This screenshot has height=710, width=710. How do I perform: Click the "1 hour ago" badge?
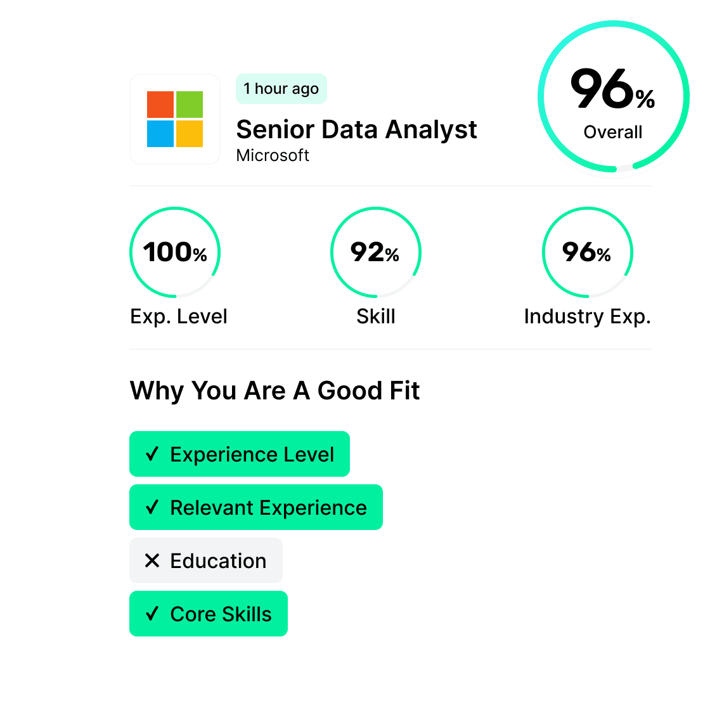[x=281, y=89]
